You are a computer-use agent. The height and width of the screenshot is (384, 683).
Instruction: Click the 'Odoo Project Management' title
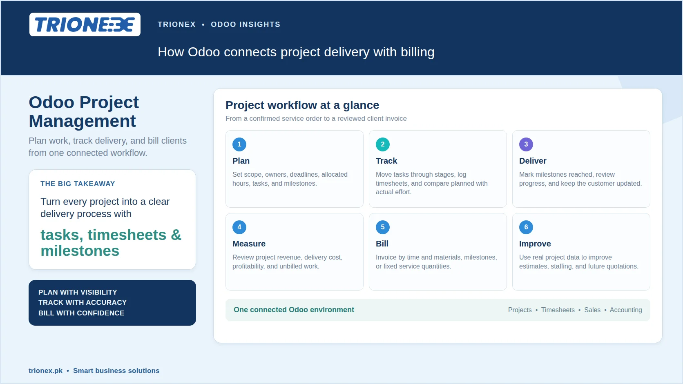[x=84, y=111]
